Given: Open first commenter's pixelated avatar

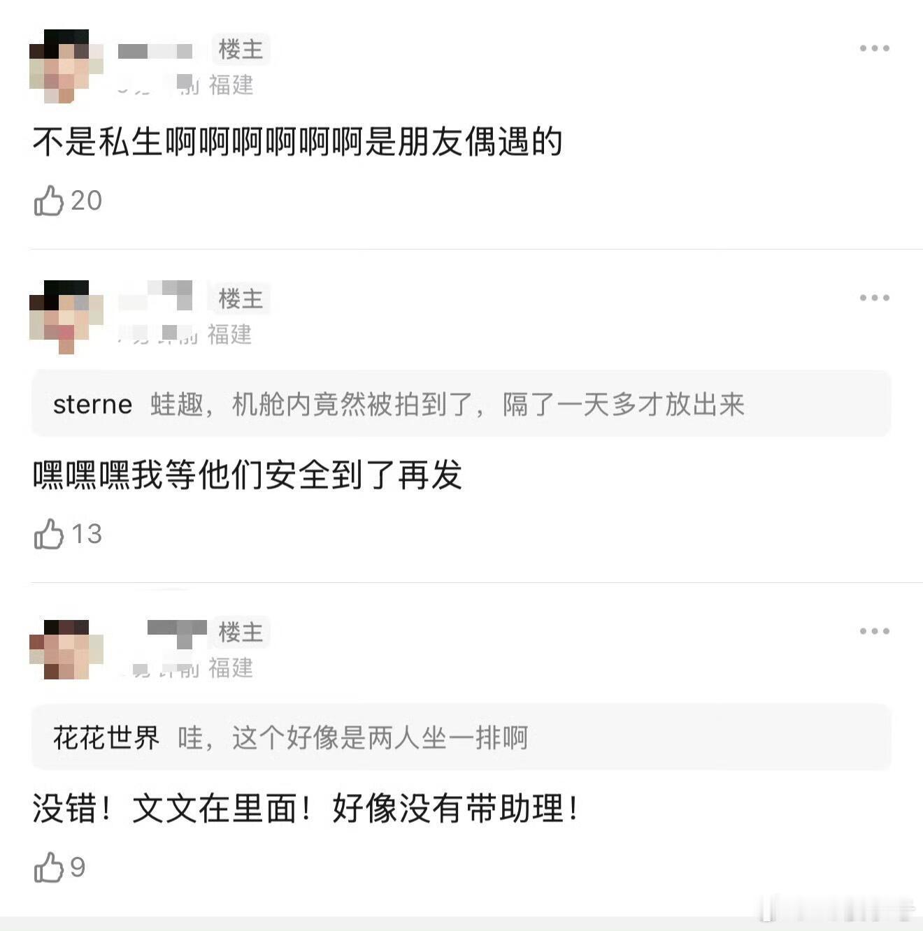Looking at the screenshot, I should 66,66.
